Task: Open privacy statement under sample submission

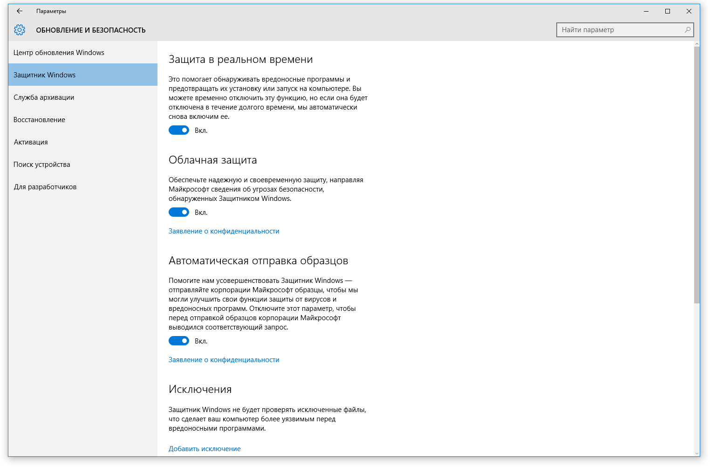Action: click(x=224, y=360)
